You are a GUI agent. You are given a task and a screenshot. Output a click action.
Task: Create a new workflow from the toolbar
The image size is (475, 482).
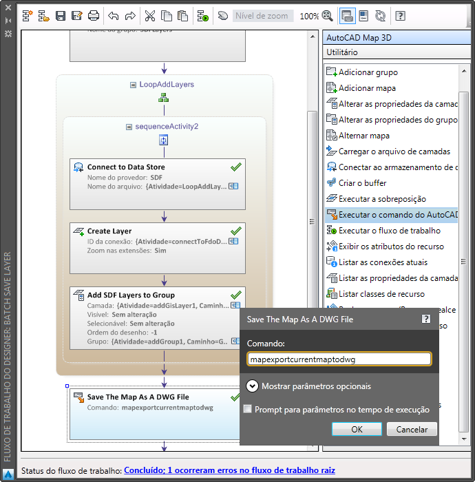(x=28, y=16)
